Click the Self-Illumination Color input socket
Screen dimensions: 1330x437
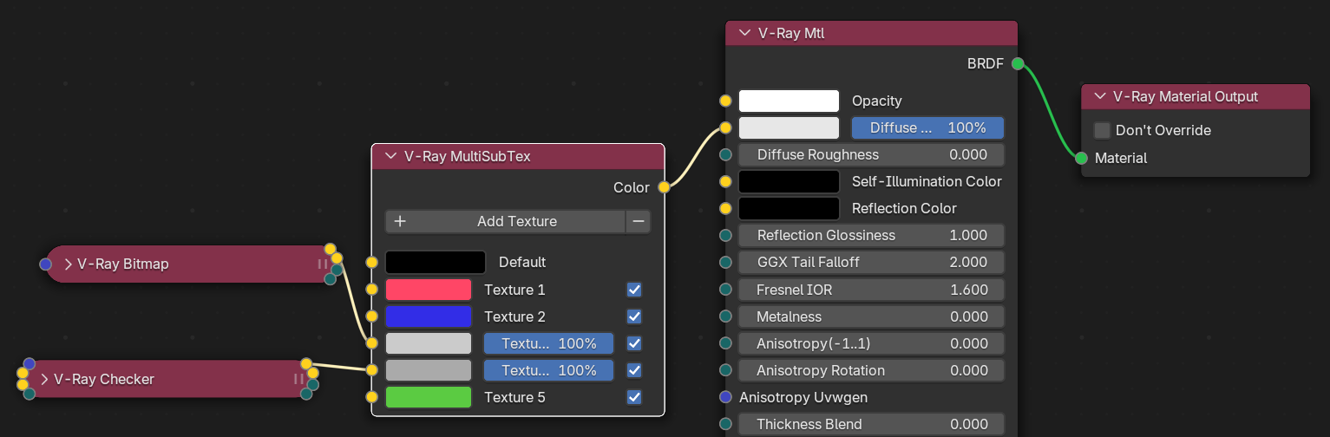point(725,181)
